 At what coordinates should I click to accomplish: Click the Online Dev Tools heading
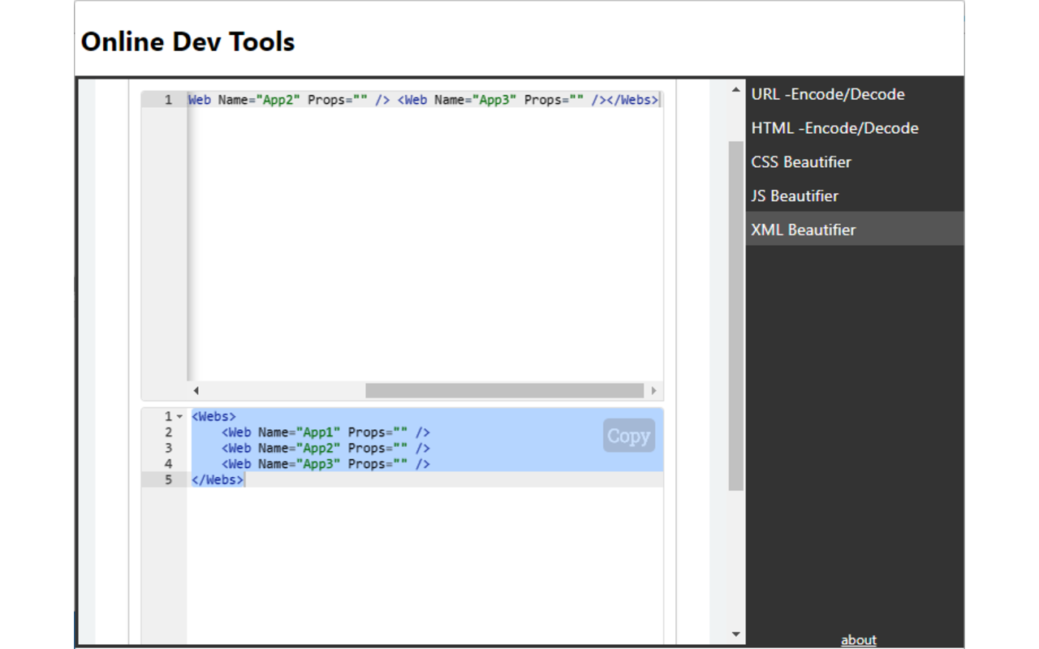tap(188, 41)
